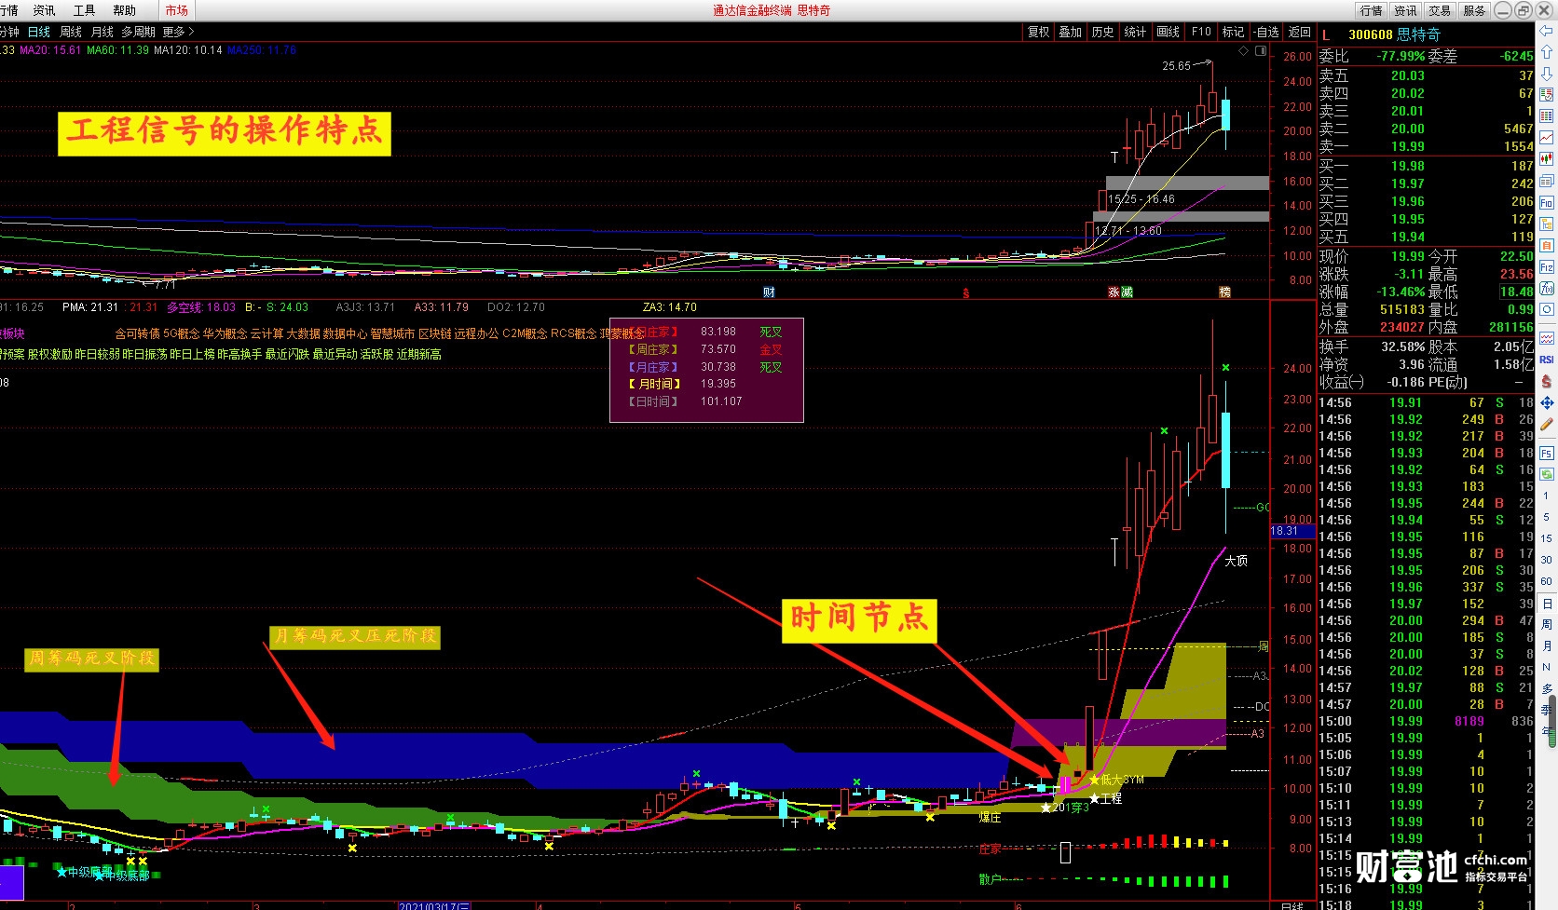Open the 帮助 menu
Image resolution: width=1558 pixels, height=910 pixels.
point(124,10)
